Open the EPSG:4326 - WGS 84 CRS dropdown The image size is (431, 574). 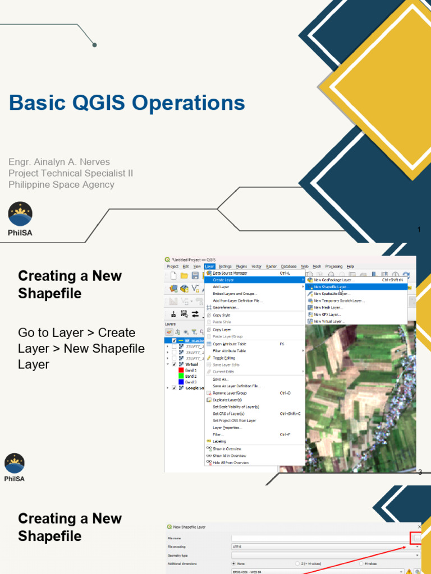coord(318,572)
